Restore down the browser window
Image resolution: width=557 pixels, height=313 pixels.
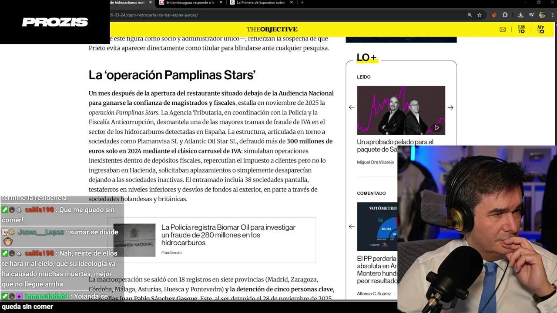[539, 3]
